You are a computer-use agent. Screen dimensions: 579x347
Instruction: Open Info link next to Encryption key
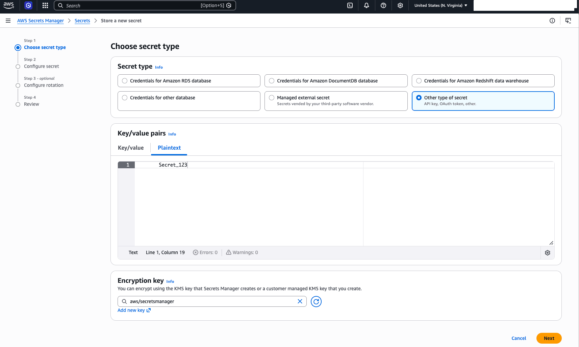click(x=170, y=281)
